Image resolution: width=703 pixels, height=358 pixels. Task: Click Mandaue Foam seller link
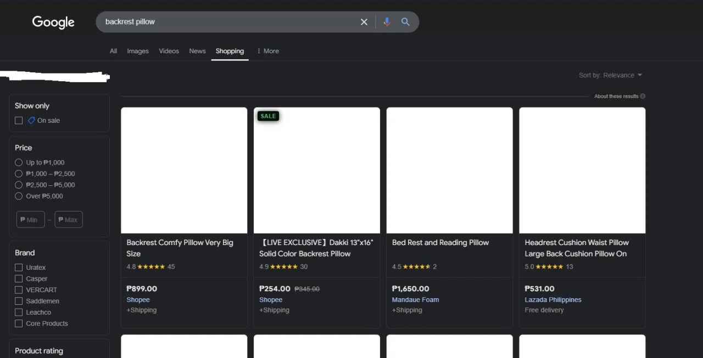coord(415,300)
